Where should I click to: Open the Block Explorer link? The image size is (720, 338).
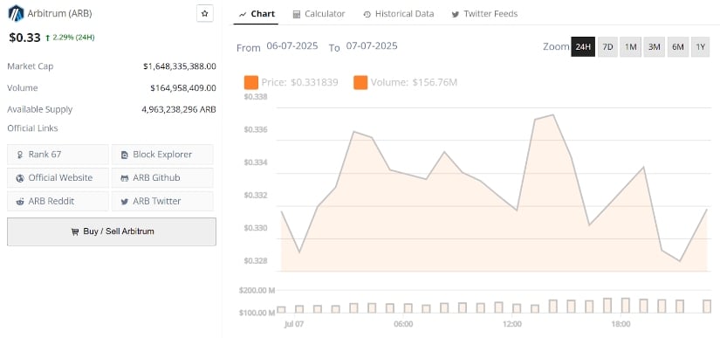coord(162,155)
